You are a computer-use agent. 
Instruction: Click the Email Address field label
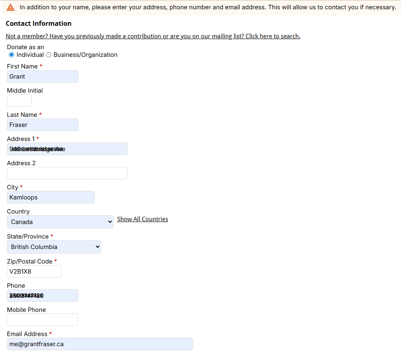(x=27, y=334)
